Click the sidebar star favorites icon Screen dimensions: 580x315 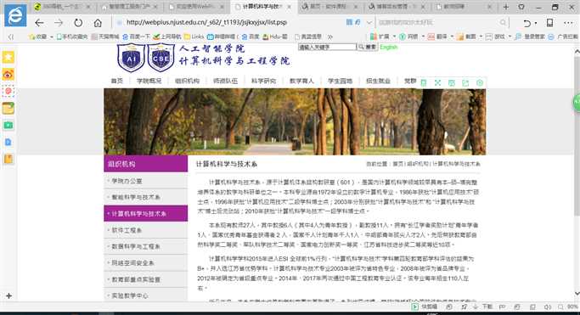pos(8,57)
